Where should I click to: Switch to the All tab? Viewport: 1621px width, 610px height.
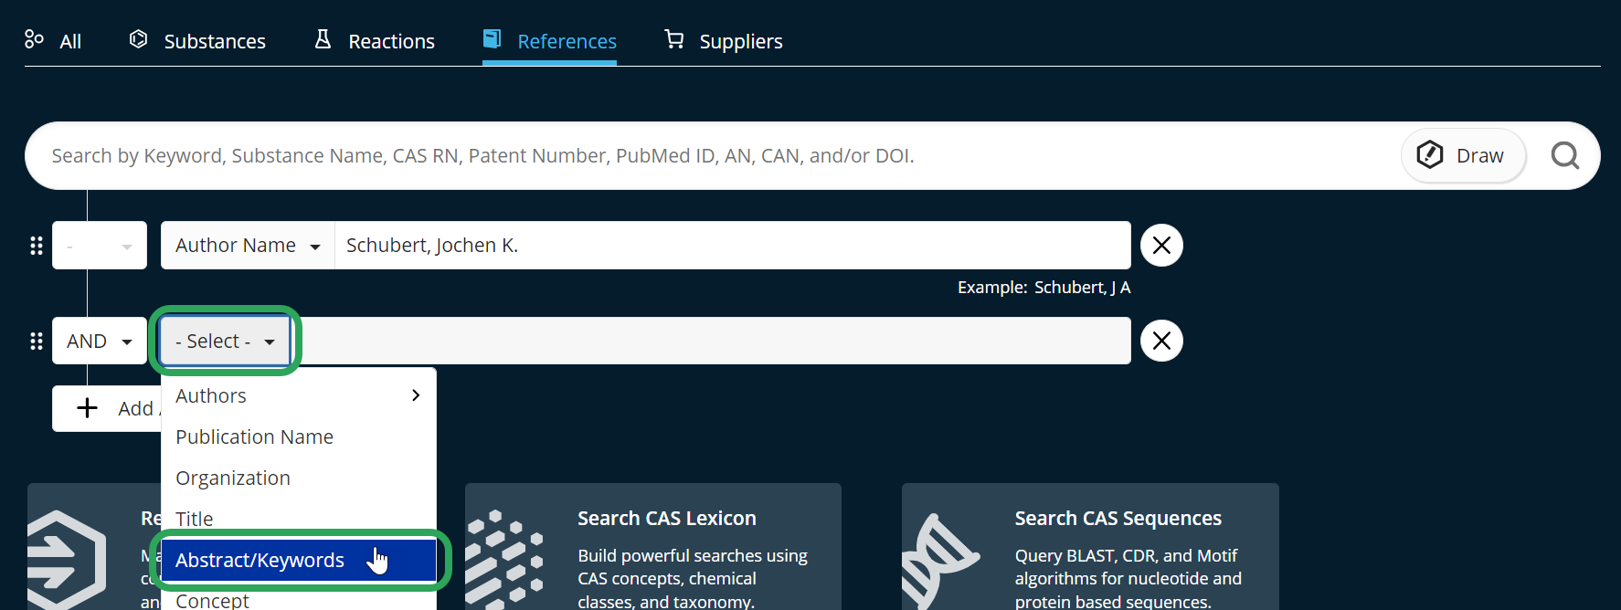pos(53,41)
